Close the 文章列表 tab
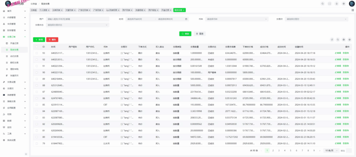Viewport: 356px width, 157px height. coord(75,10)
